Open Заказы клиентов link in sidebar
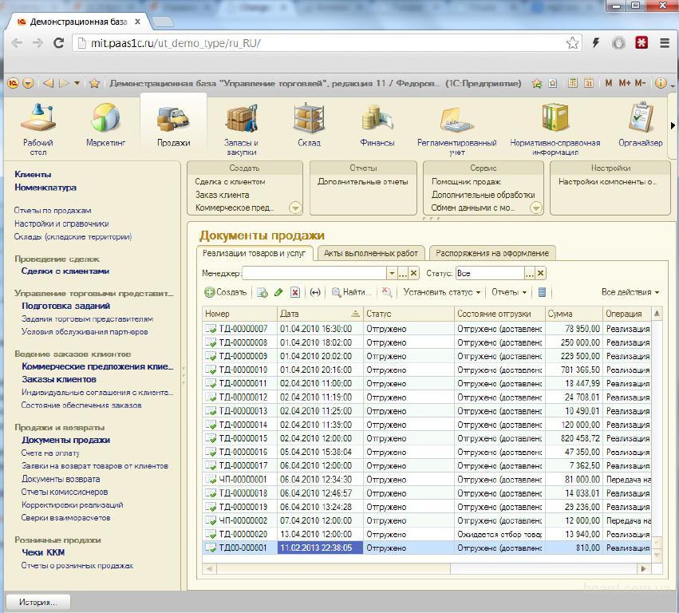 point(59,380)
